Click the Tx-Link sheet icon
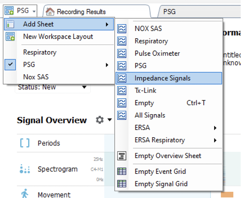This screenshot has width=241, height=198. coord(122,90)
